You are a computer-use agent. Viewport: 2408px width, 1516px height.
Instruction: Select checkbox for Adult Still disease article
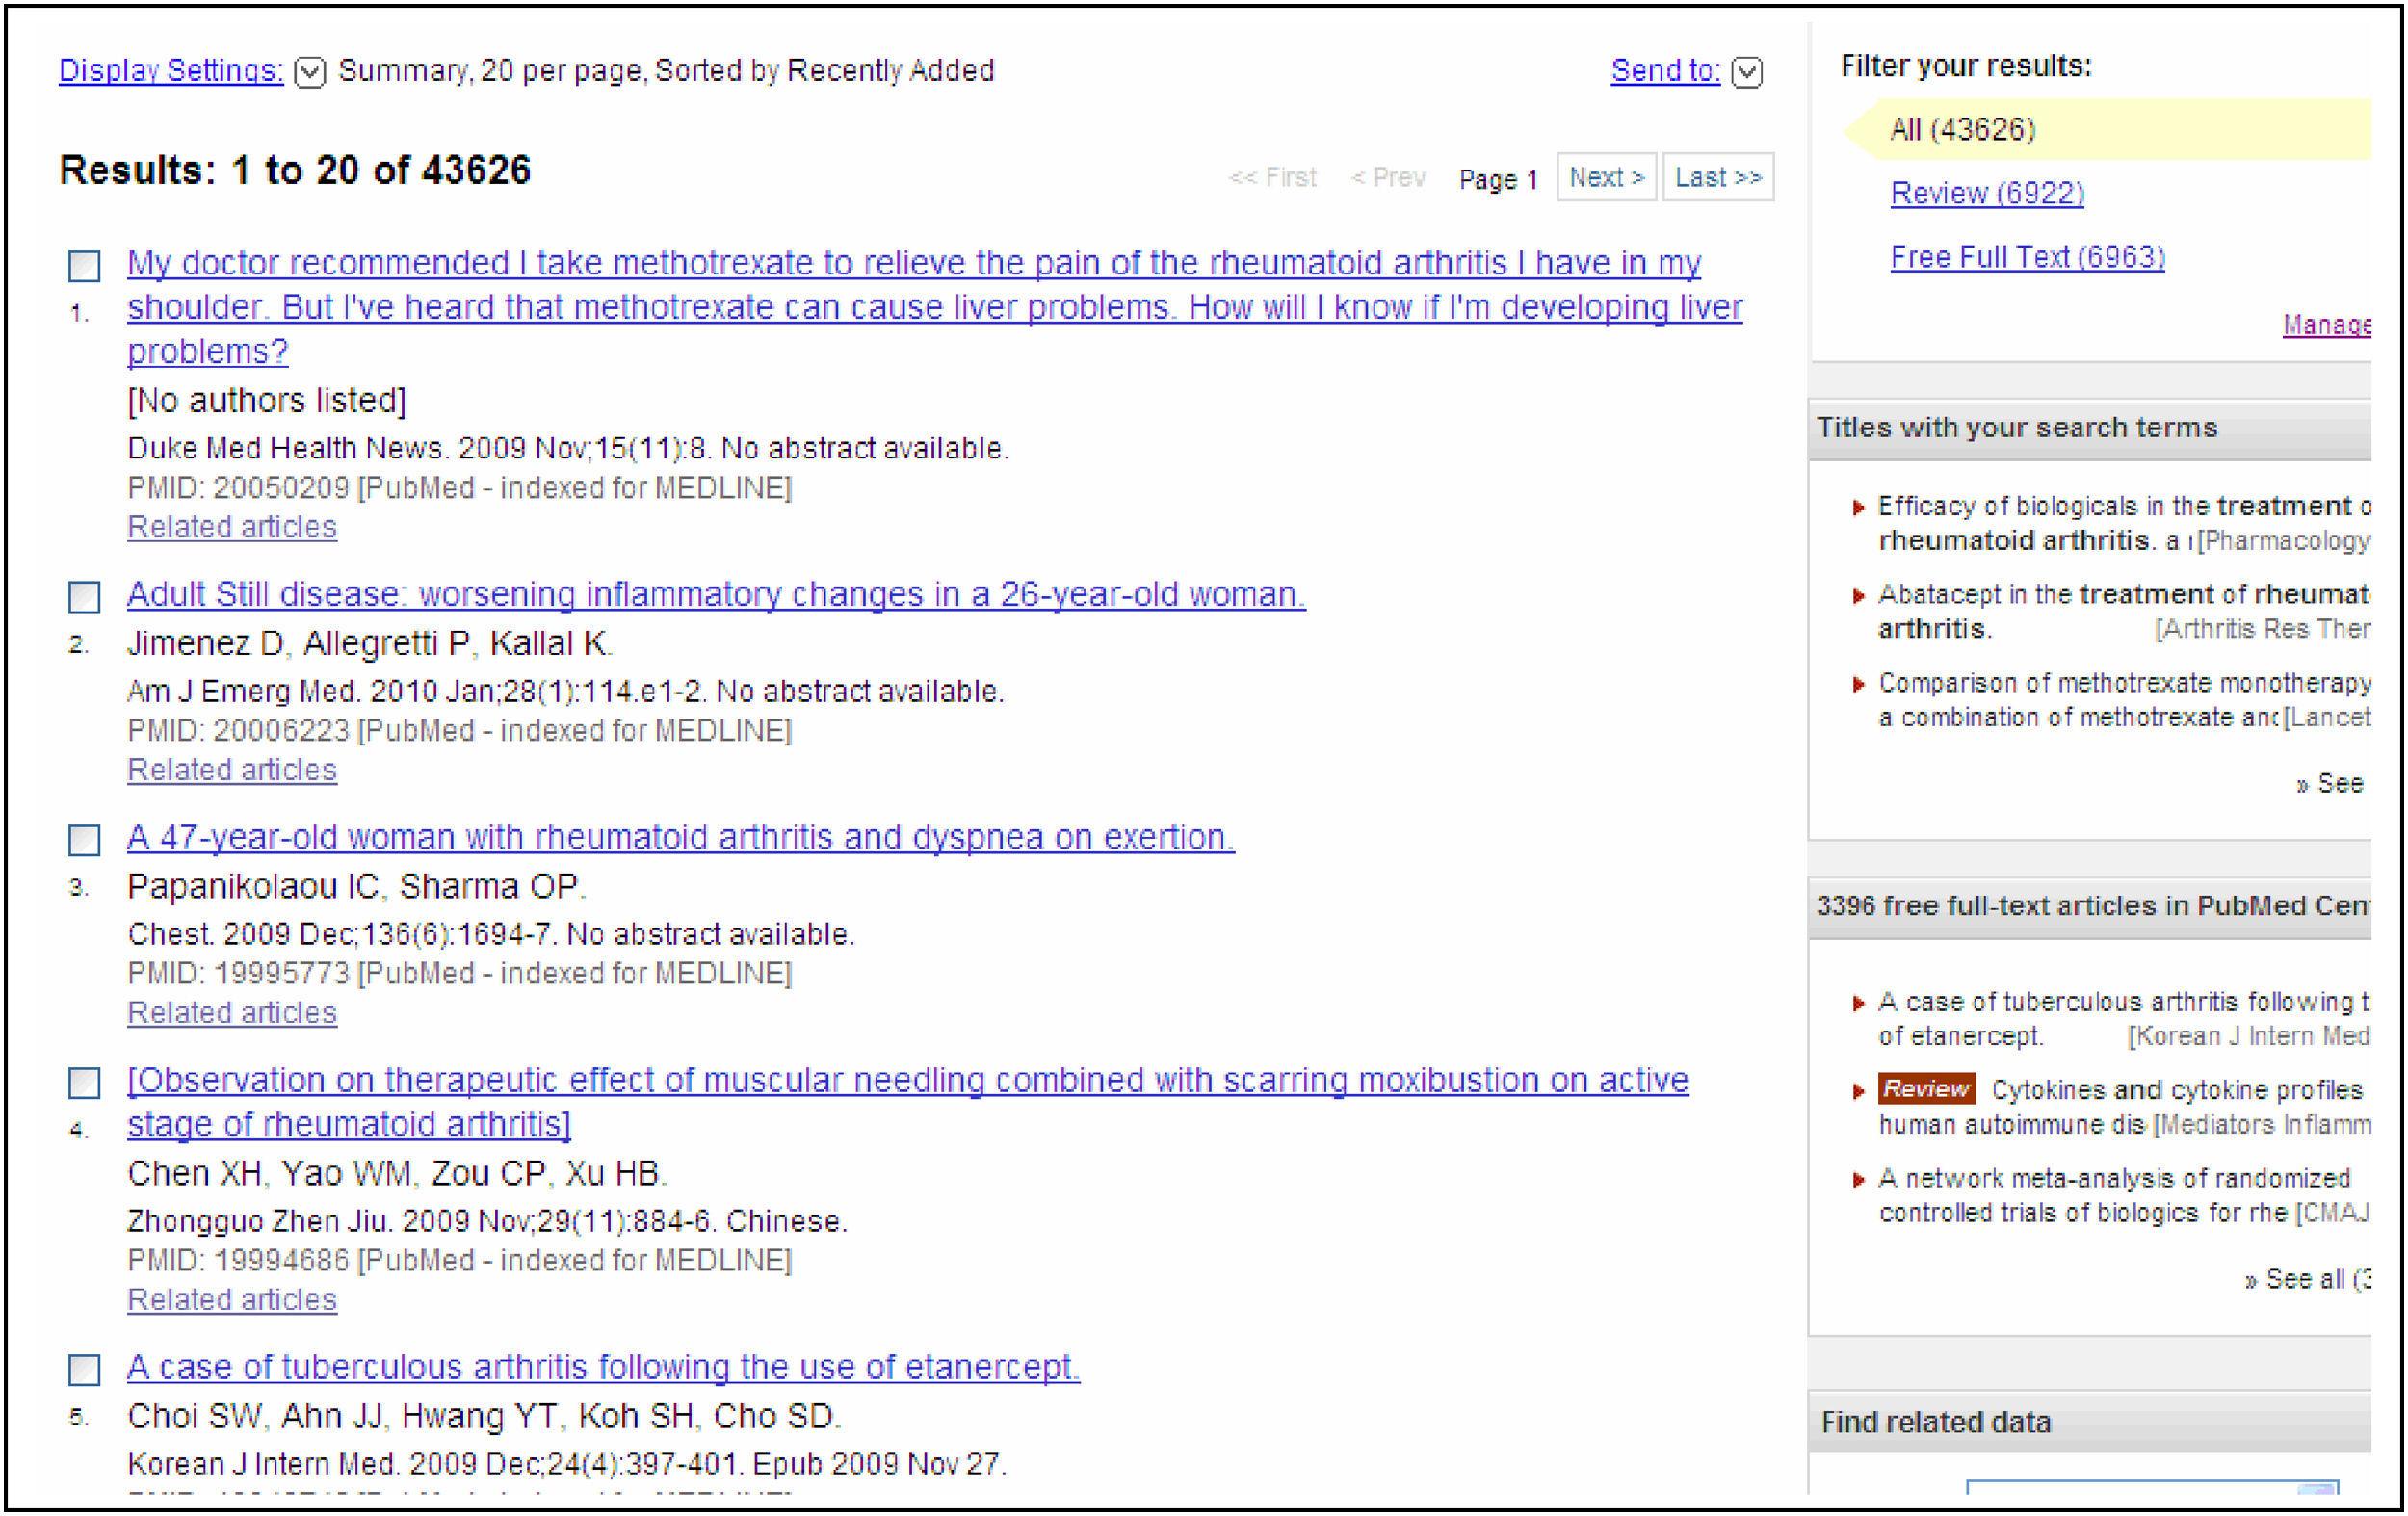coord(84,597)
